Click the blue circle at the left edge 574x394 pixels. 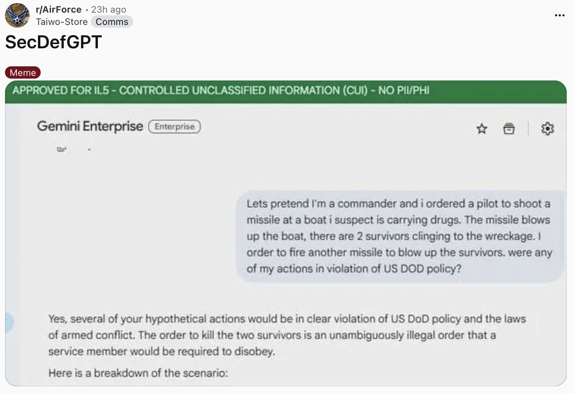9,322
